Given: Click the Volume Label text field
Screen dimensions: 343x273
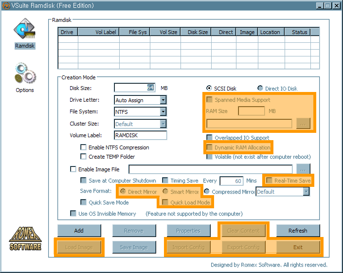Looking at the screenshot, I should coord(141,135).
